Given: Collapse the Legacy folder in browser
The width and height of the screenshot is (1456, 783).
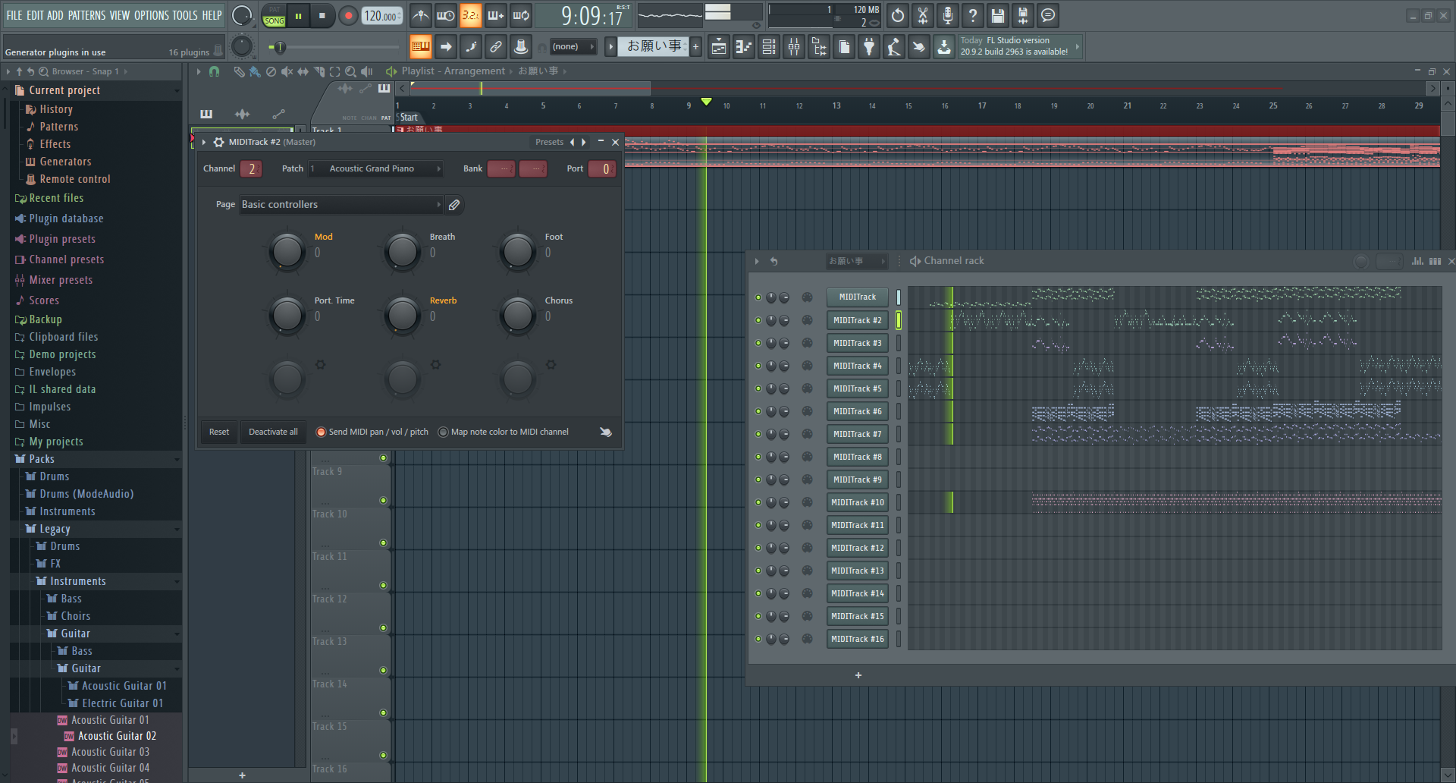Looking at the screenshot, I should 177,529.
